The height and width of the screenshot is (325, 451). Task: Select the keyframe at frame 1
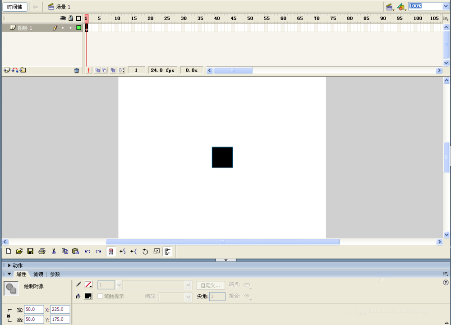(x=87, y=28)
